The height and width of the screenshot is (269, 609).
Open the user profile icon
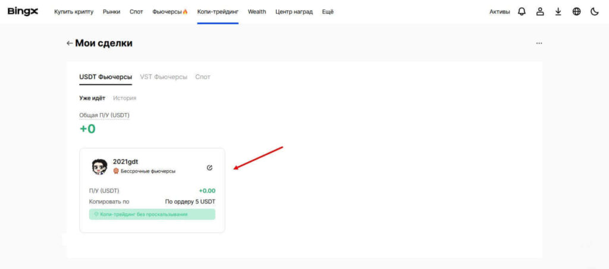coord(540,11)
